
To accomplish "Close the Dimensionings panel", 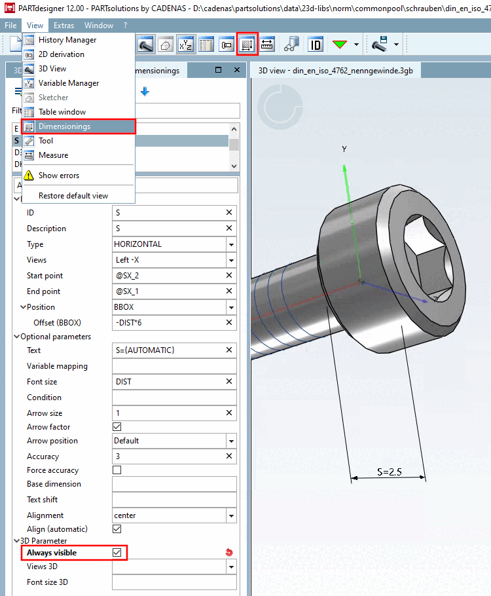I will (237, 70).
